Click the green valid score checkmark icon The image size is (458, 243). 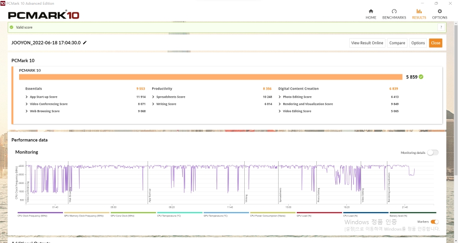[x=11, y=27]
